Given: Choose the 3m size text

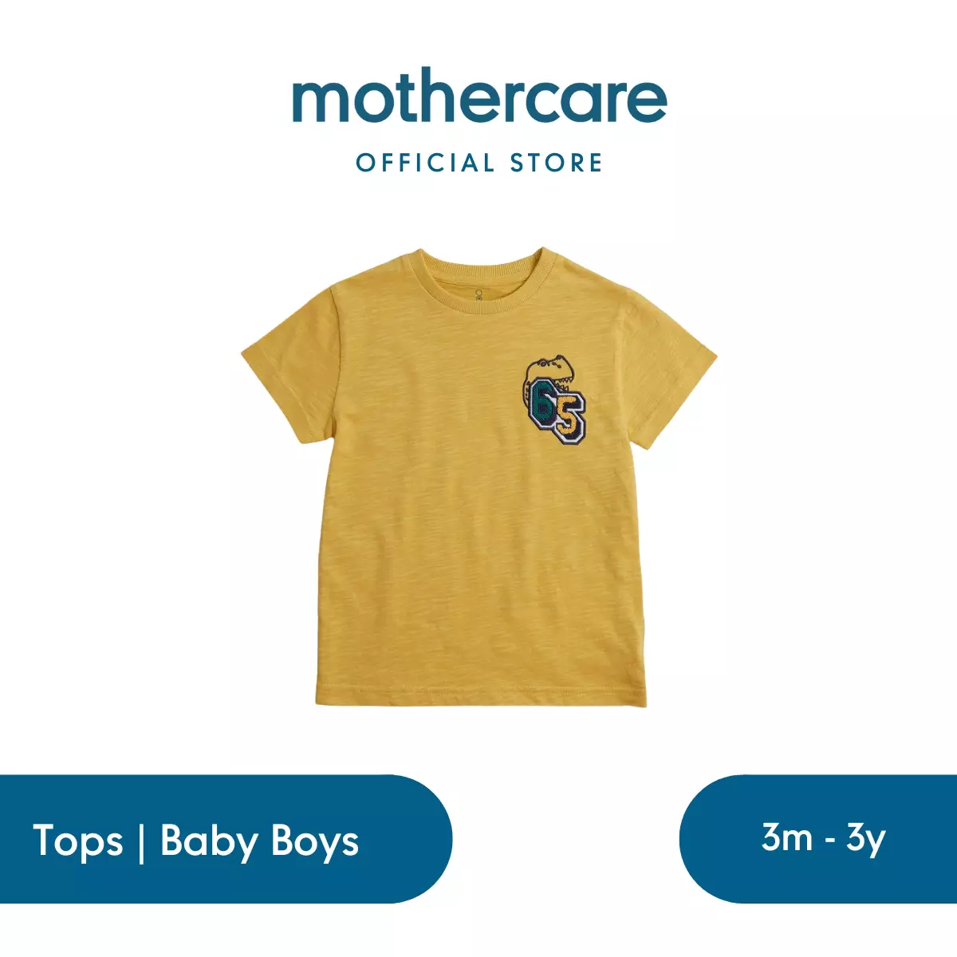Looking at the screenshot, I should [787, 837].
